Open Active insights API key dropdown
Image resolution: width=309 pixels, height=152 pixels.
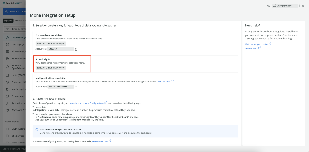point(51,68)
